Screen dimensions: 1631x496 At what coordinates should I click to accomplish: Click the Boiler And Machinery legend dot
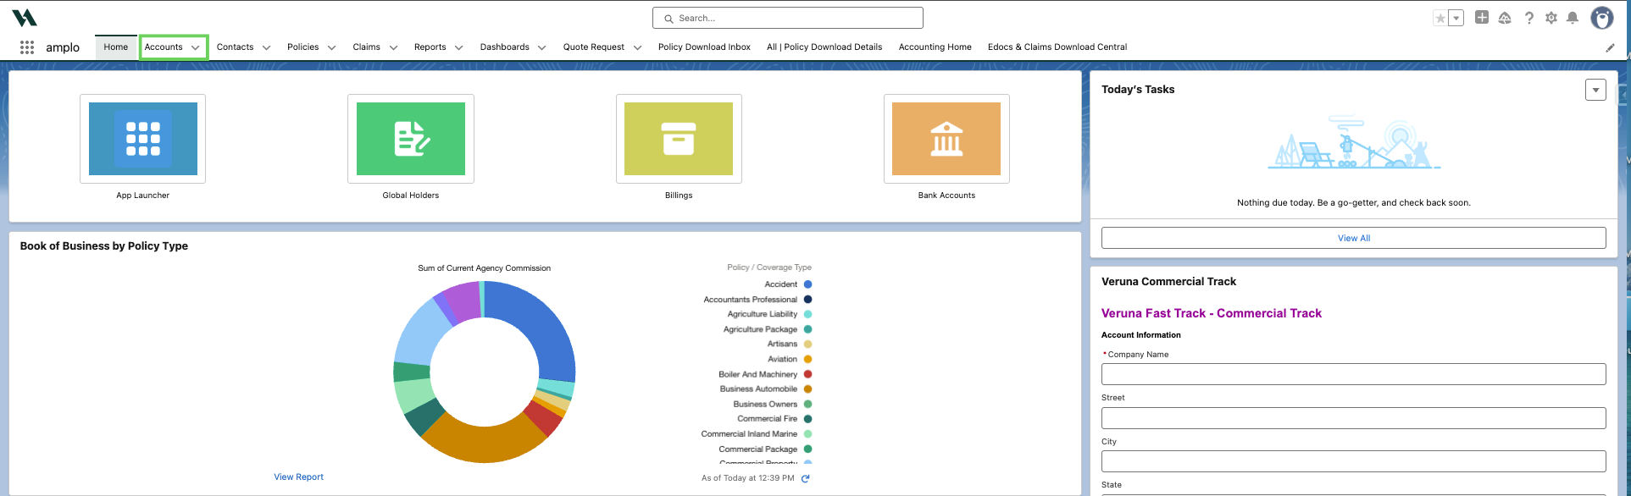click(x=807, y=374)
